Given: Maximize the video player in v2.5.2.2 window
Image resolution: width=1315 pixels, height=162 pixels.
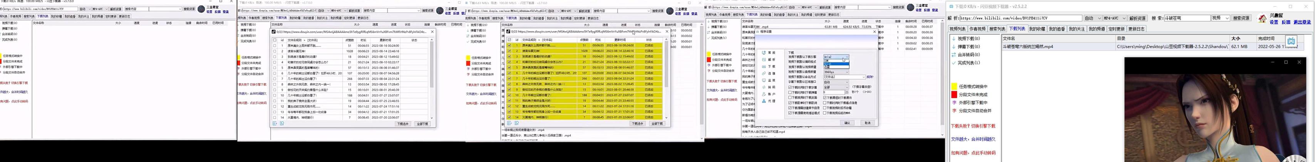Looking at the screenshot, I should click(1286, 62).
